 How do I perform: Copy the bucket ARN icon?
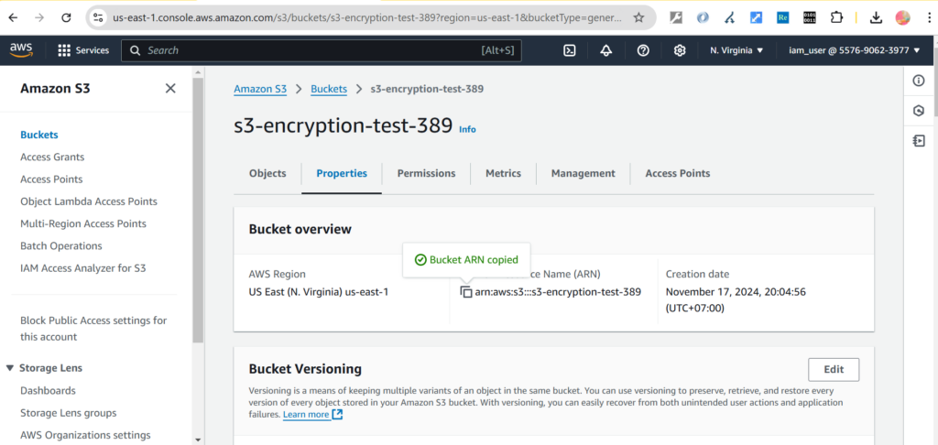(x=466, y=292)
